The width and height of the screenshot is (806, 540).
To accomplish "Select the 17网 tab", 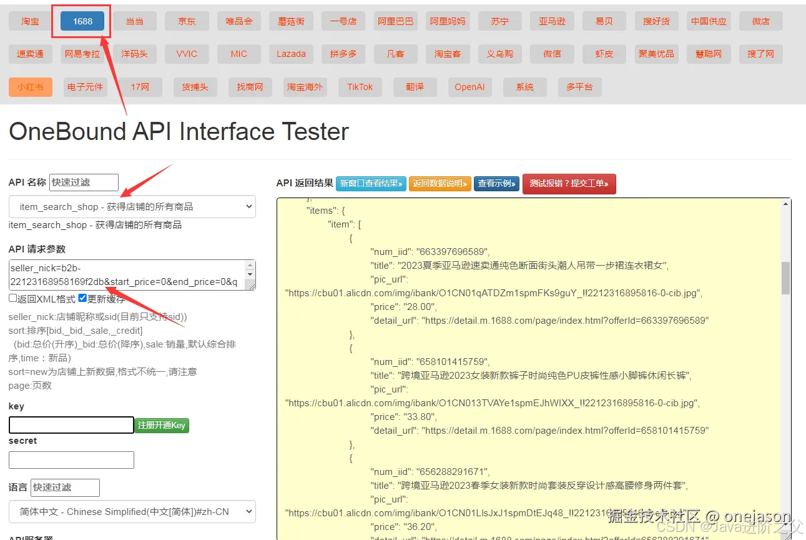I will 140,87.
